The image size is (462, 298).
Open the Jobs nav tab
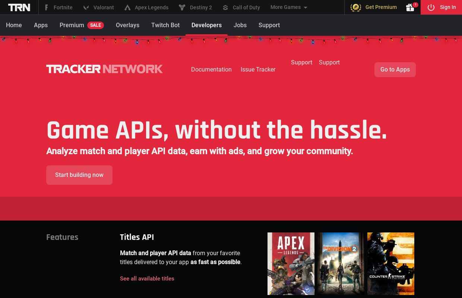point(240,25)
